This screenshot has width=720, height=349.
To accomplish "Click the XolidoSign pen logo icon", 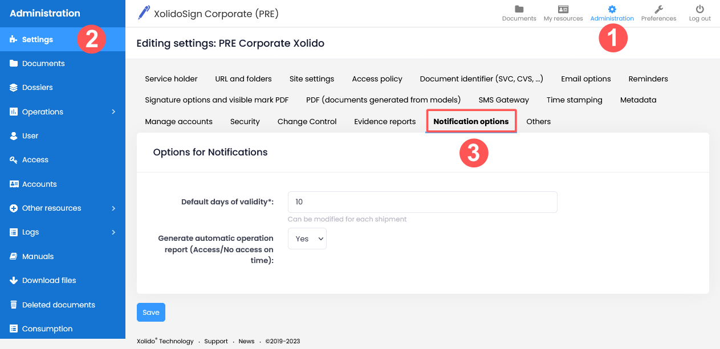I will [144, 13].
